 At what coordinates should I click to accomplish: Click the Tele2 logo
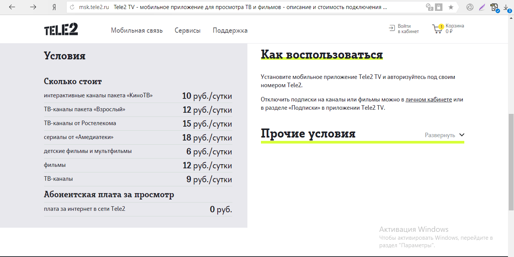(61, 29)
